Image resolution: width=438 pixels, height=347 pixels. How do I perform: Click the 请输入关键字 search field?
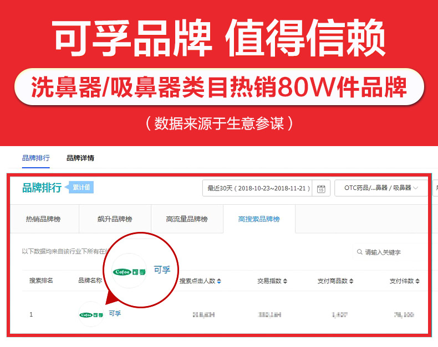pos(391,252)
